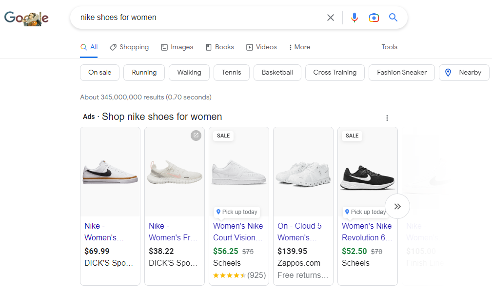
Task: Apply the Running filter chip
Action: (144, 73)
